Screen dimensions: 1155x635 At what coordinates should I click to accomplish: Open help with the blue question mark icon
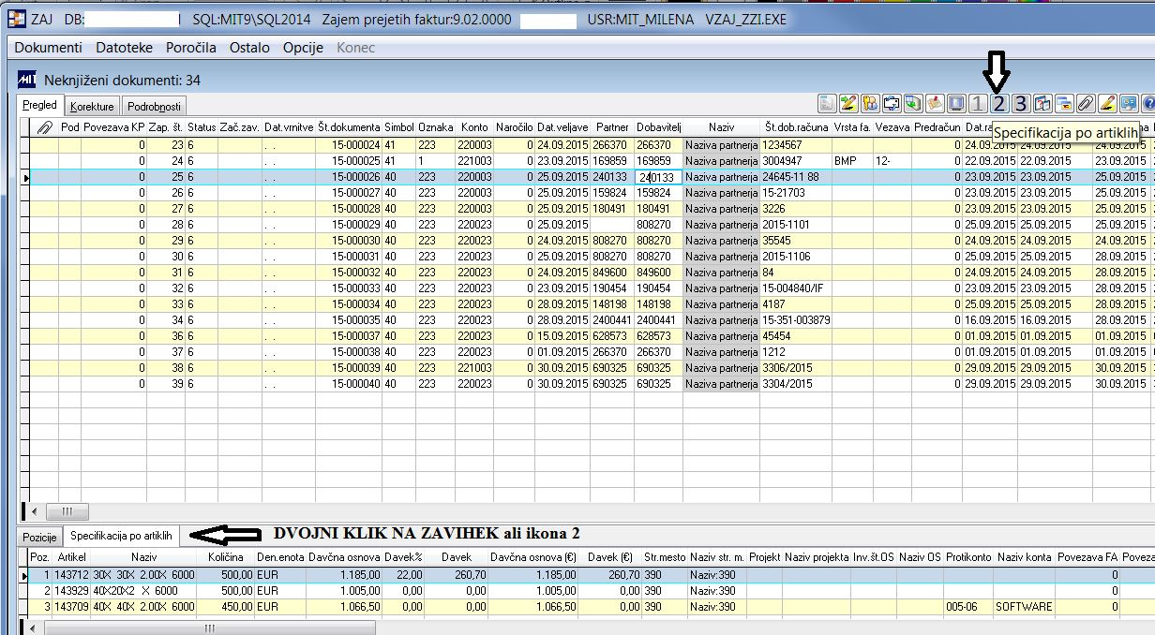click(1148, 104)
